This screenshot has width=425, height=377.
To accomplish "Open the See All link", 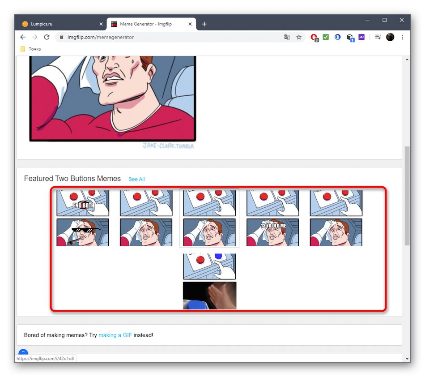I will pyautogui.click(x=136, y=179).
